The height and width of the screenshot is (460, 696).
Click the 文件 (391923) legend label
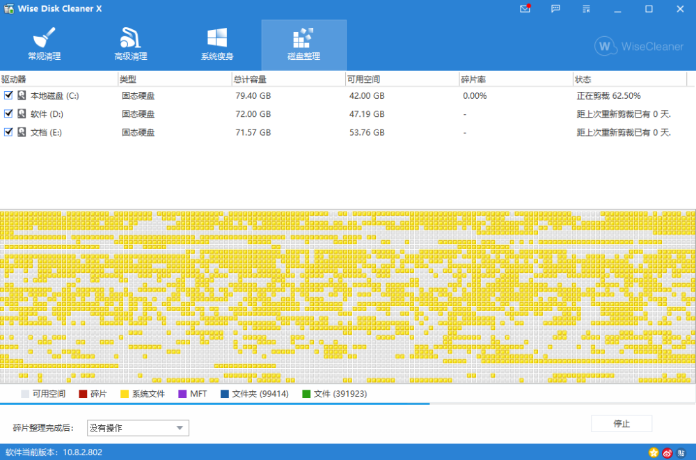340,394
